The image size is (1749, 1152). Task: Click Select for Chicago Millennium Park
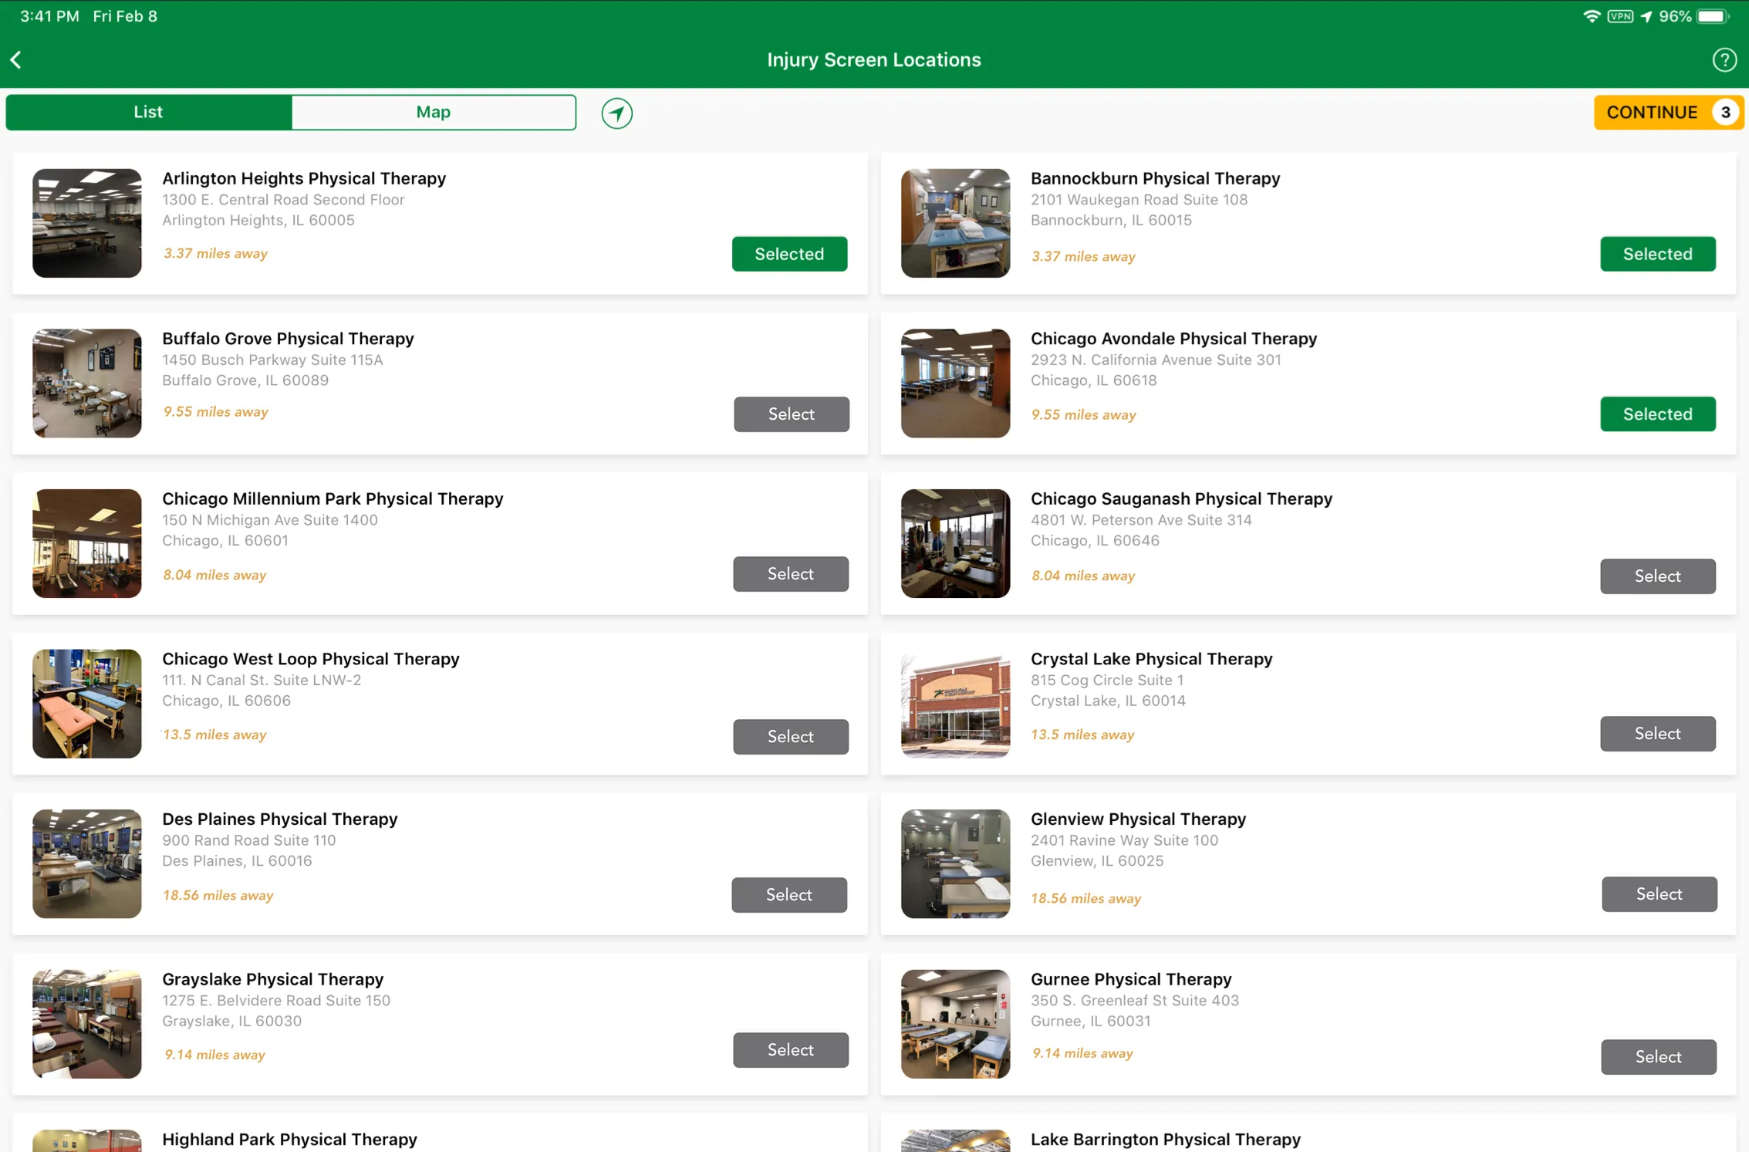[x=790, y=575]
